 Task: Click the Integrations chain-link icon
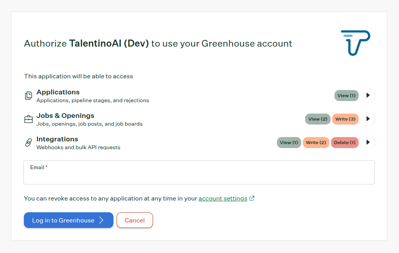[29, 143]
